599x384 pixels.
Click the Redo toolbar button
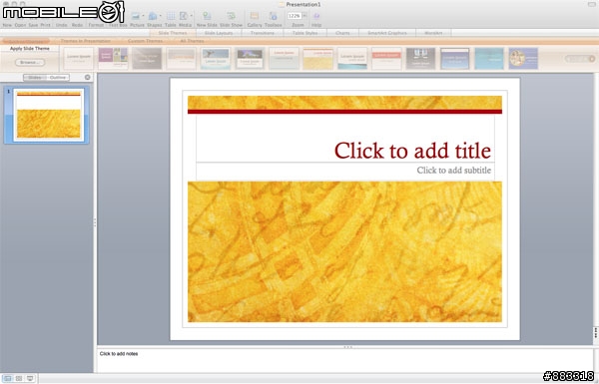77,19
